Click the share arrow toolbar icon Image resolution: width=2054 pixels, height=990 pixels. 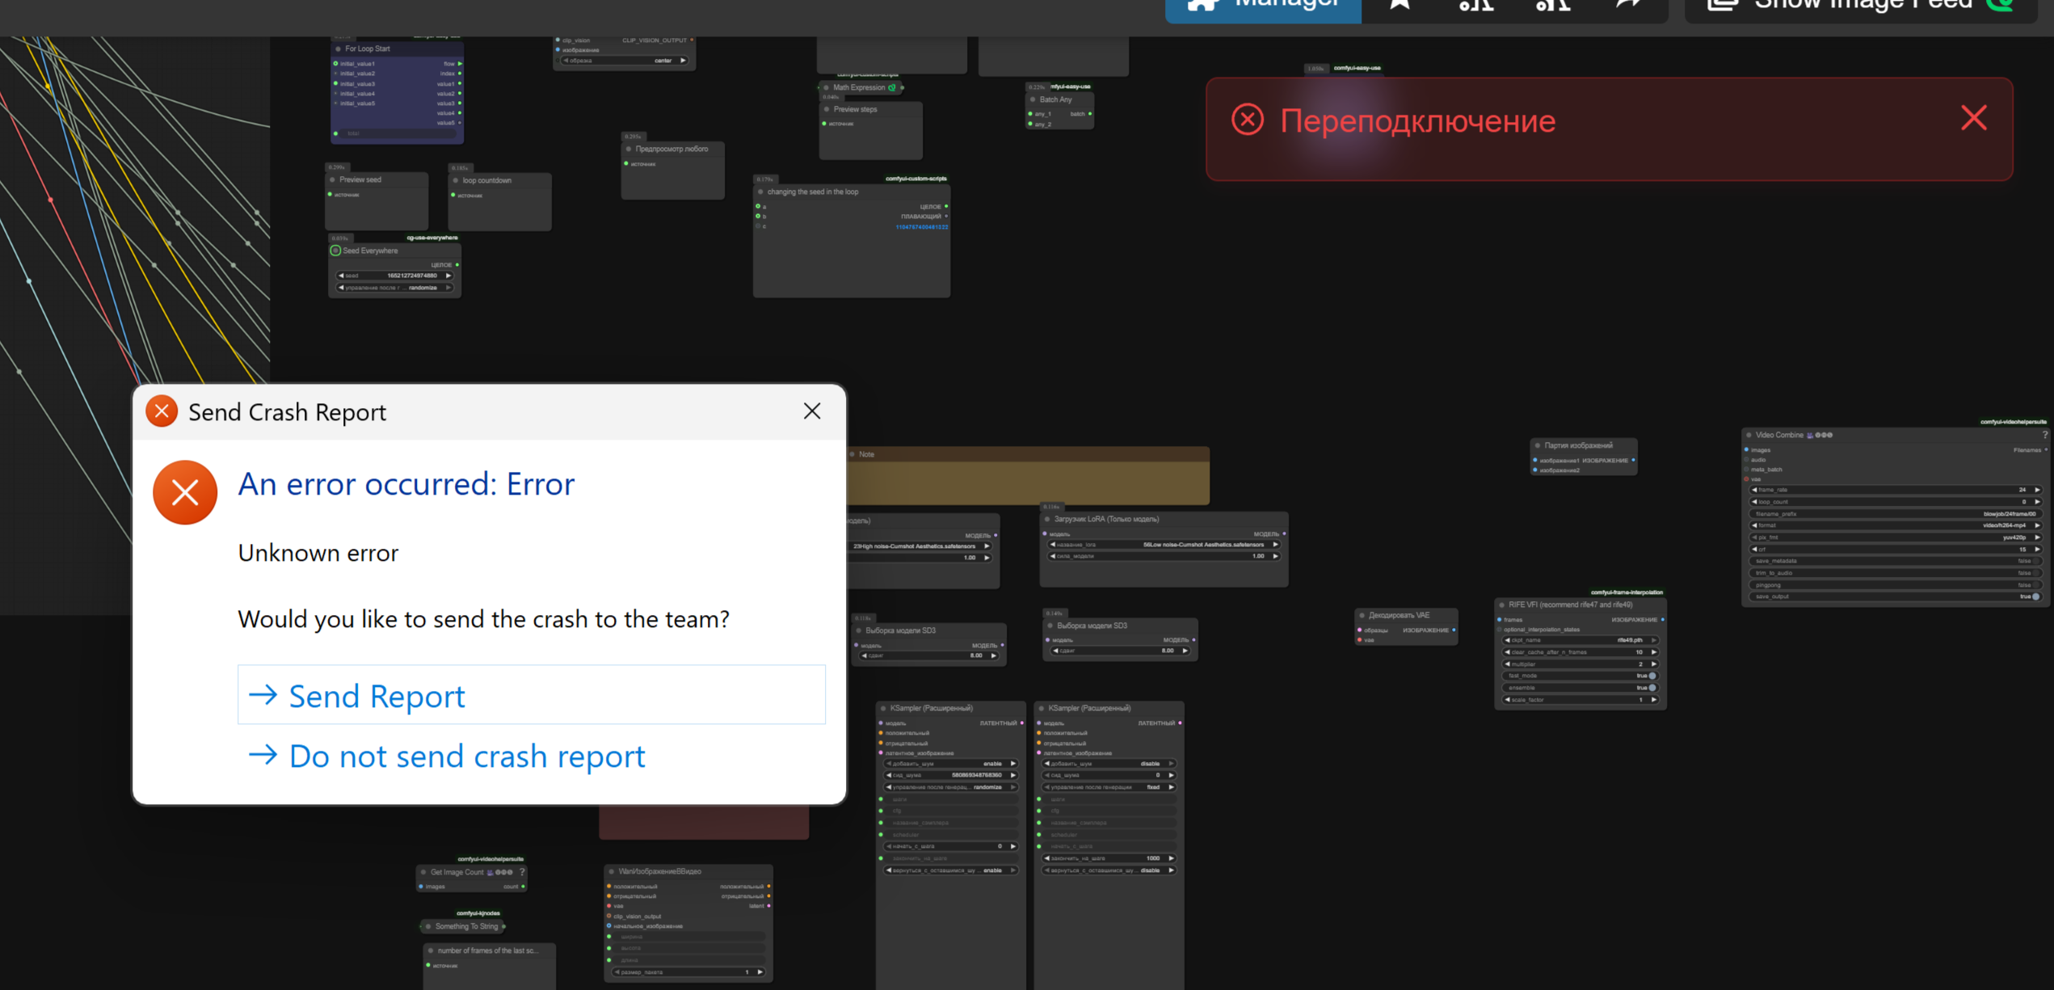[x=1628, y=6]
